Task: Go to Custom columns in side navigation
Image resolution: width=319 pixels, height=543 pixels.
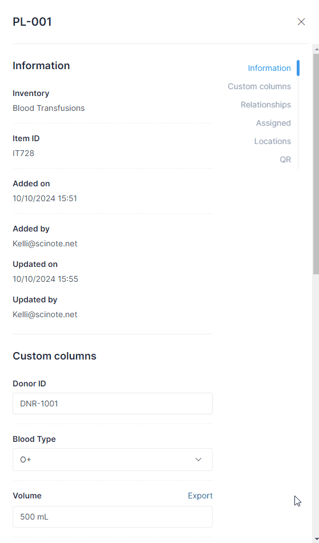Action: [x=259, y=86]
